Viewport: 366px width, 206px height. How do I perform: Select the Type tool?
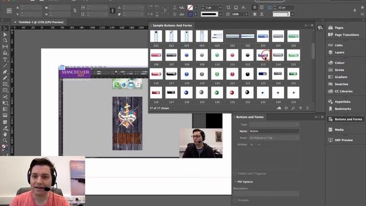5,60
